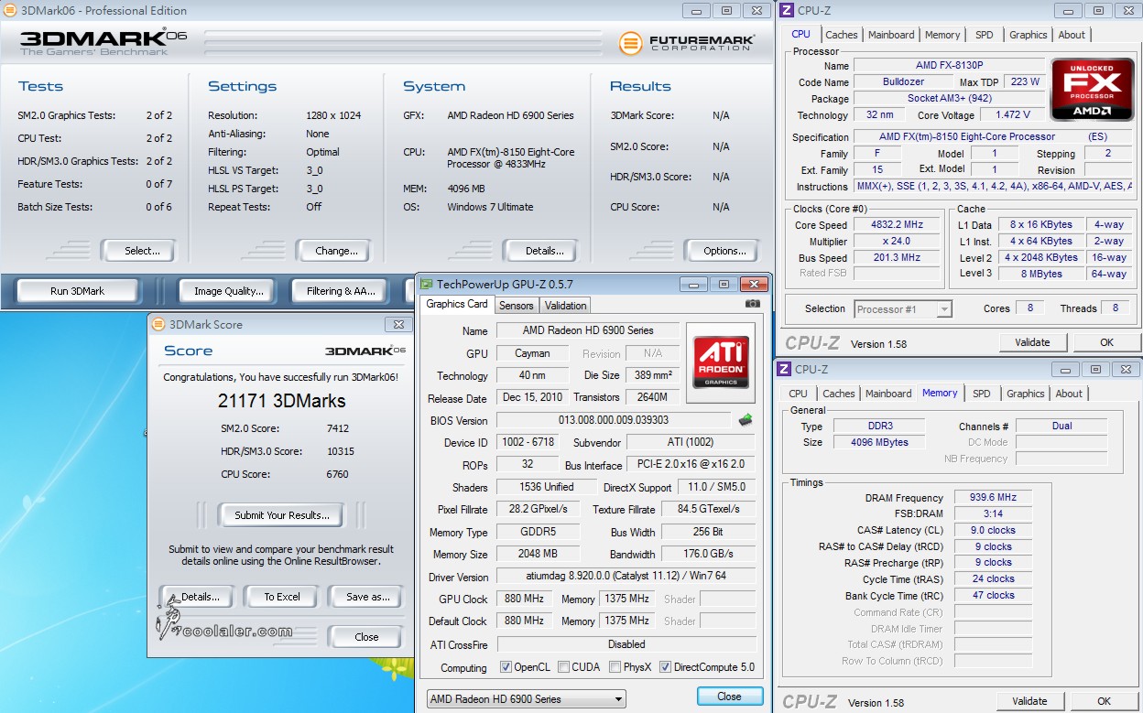Close the 3DMark Score dialog with X

[398, 324]
